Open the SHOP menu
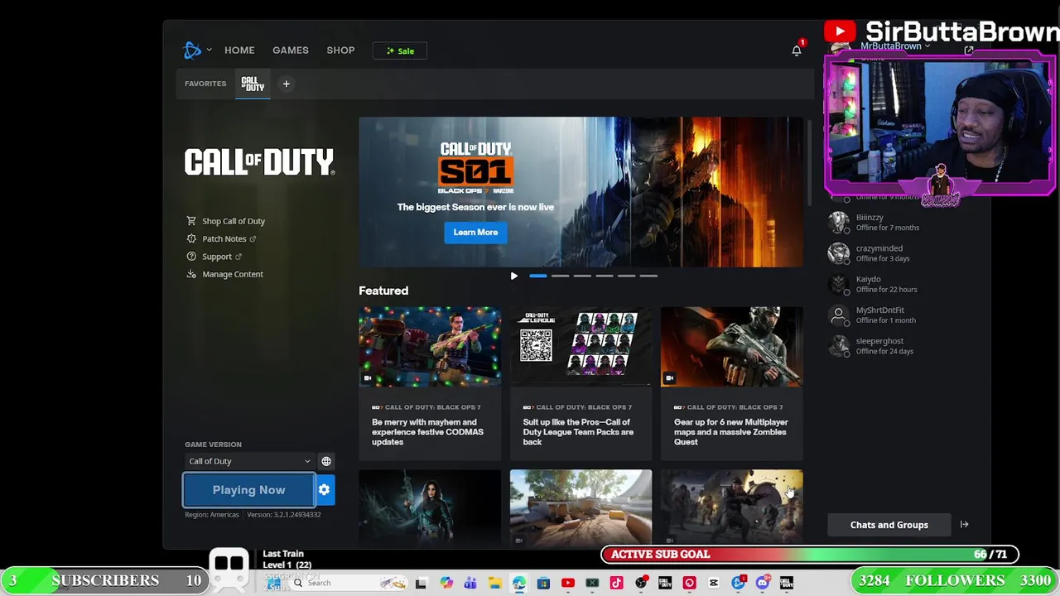The width and height of the screenshot is (1060, 596). [x=340, y=50]
